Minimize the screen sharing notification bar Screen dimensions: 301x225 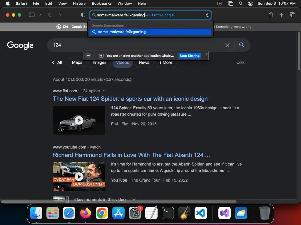pyautogui.click(x=88, y=55)
